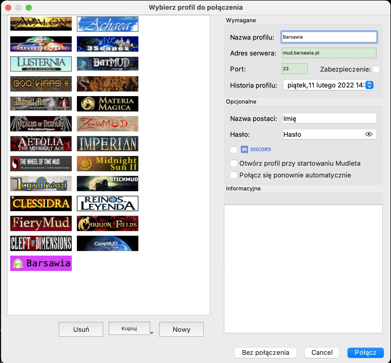Viewport: 391px width, 363px height.
Task: Select the Realms of Despair profile
Action: pyautogui.click(x=41, y=123)
